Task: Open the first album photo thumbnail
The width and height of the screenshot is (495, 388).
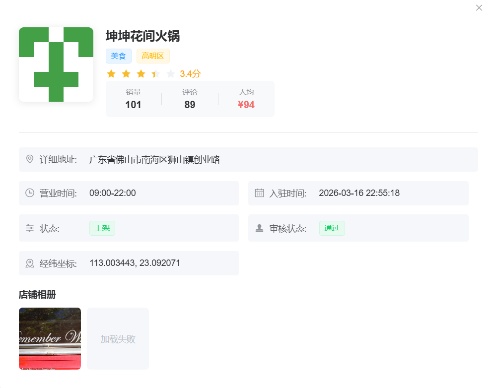Action: (50, 338)
